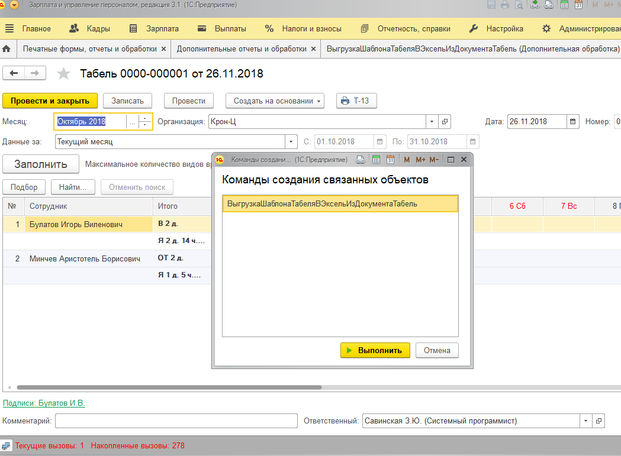Open the Подписи: Булатов И.В. link
This screenshot has height=456, width=621.
click(44, 403)
